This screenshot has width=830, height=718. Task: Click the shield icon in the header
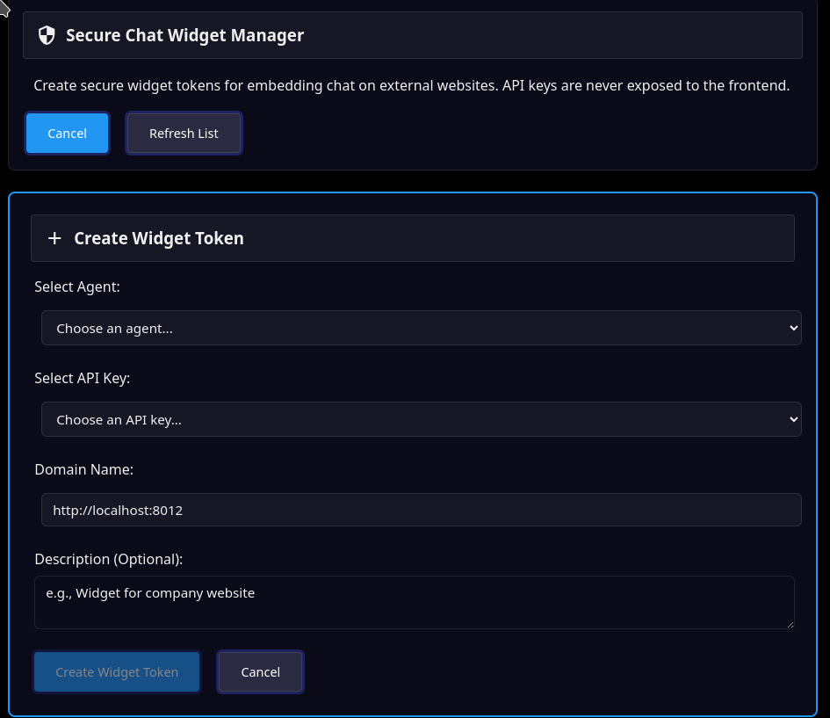[x=47, y=36]
